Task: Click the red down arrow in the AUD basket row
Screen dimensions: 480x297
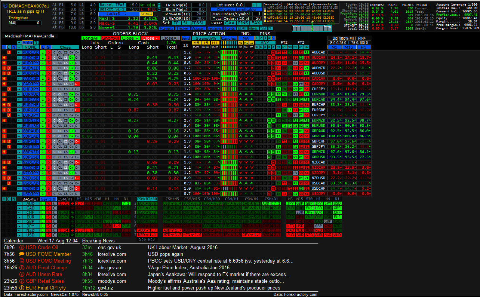Action: [x=71, y=203]
